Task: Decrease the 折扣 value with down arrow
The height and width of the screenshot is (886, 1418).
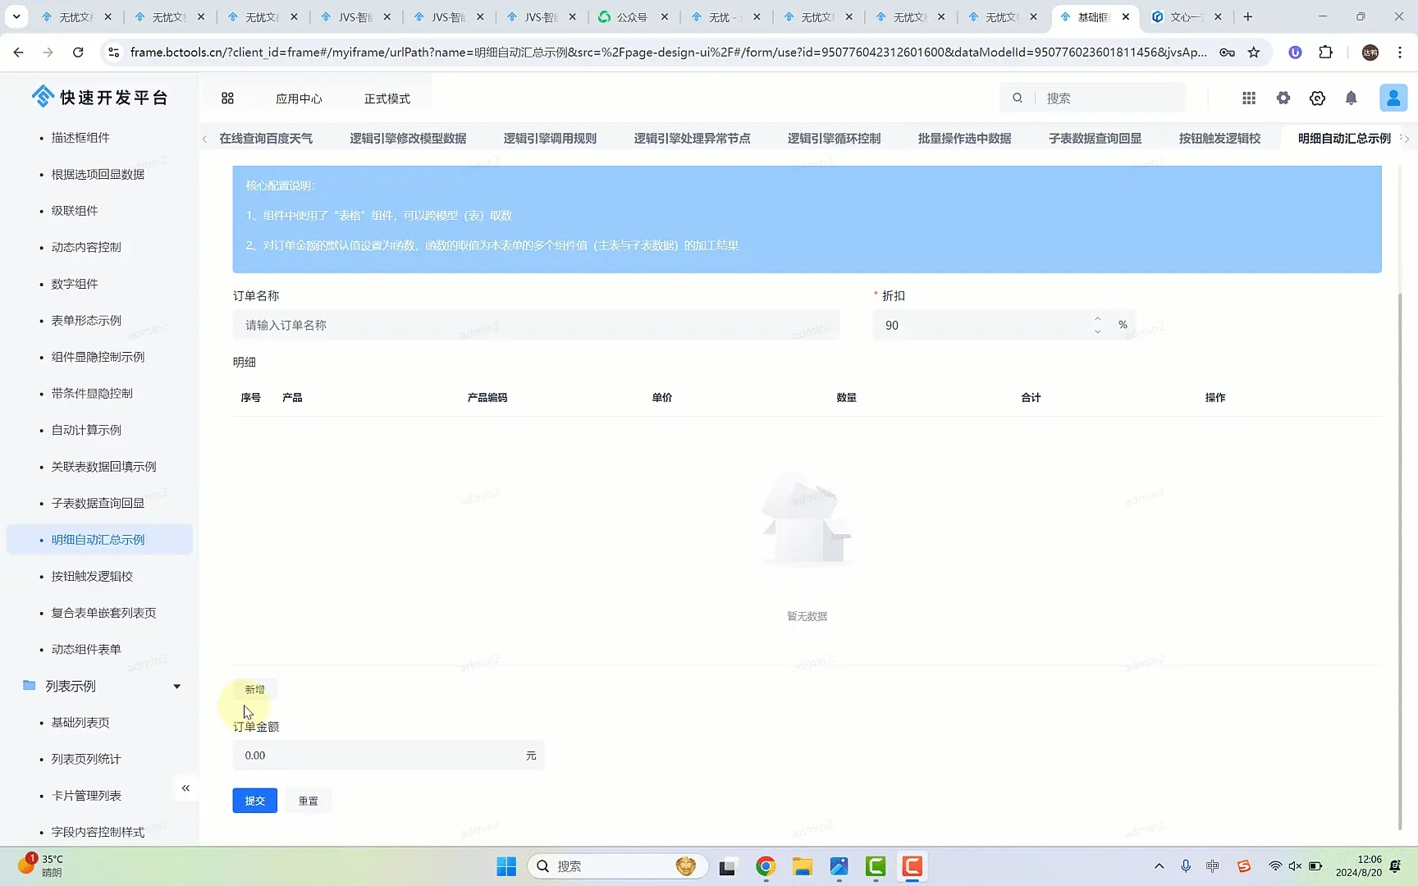Action: click(1098, 331)
